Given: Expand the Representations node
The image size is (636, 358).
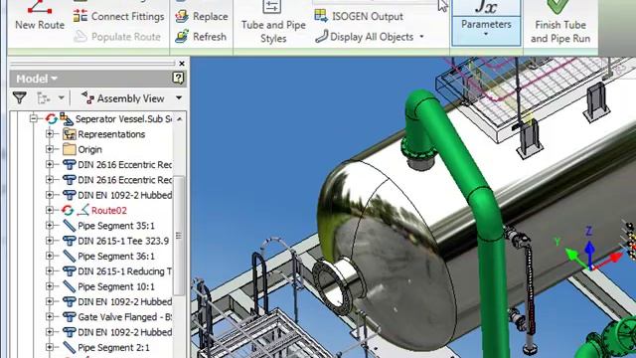Looking at the screenshot, I should 50,134.
